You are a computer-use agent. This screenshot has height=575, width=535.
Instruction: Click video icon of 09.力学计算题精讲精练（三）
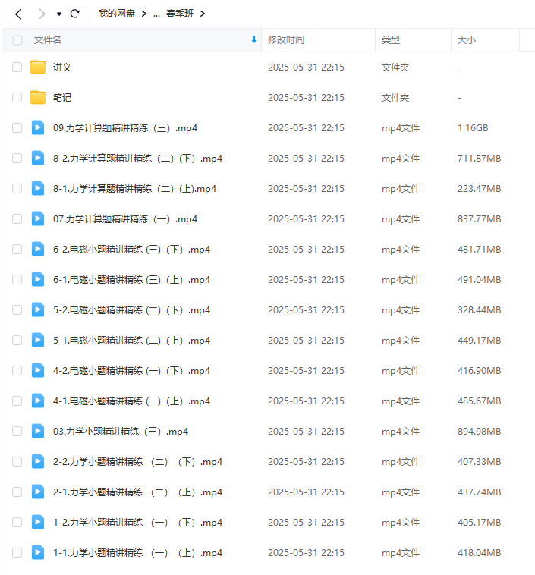38,127
